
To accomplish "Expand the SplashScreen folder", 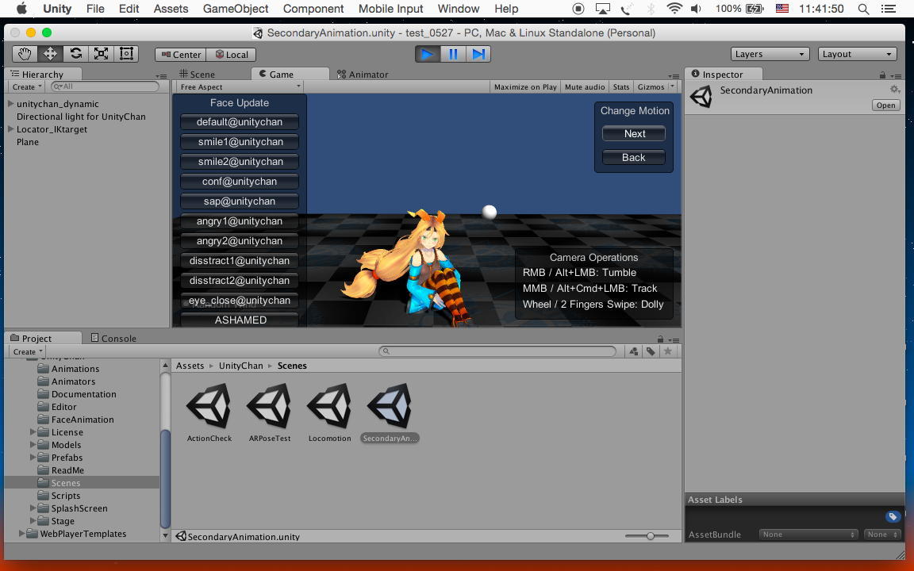I will click(x=33, y=508).
